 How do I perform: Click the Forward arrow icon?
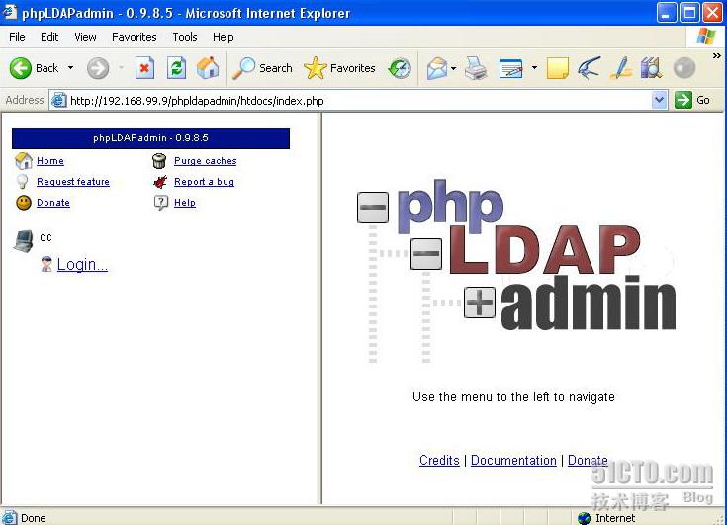click(x=98, y=68)
